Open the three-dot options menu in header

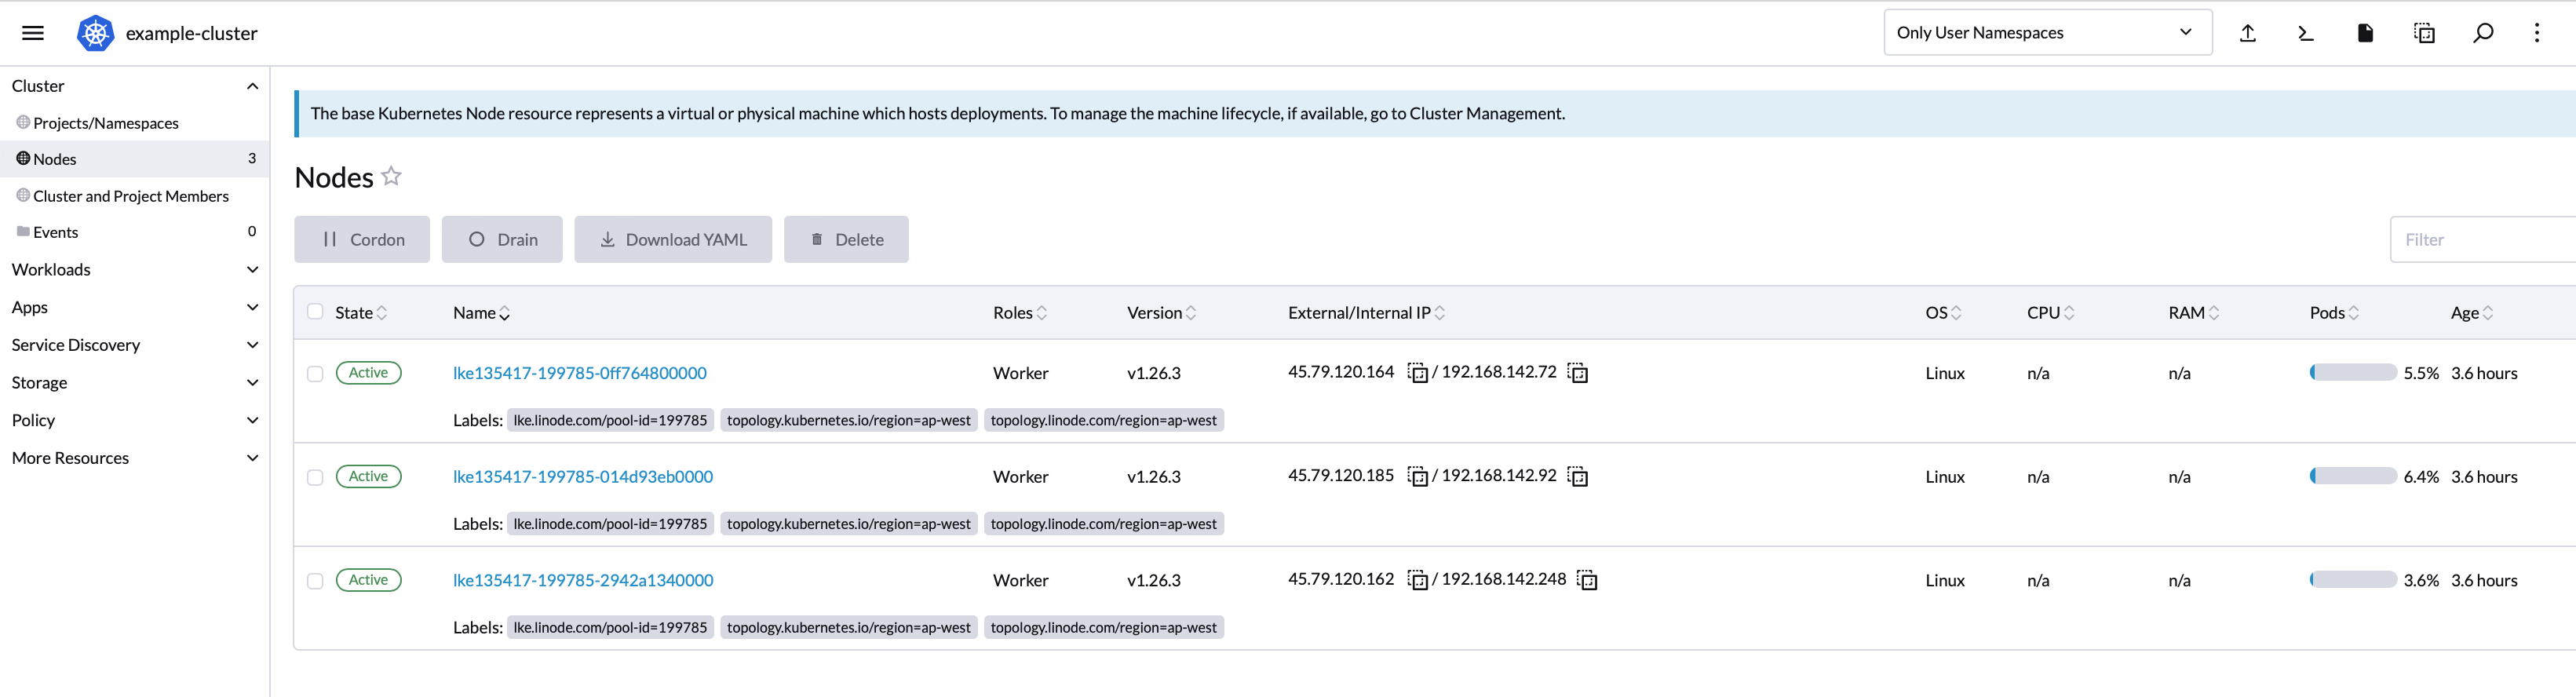[2537, 33]
